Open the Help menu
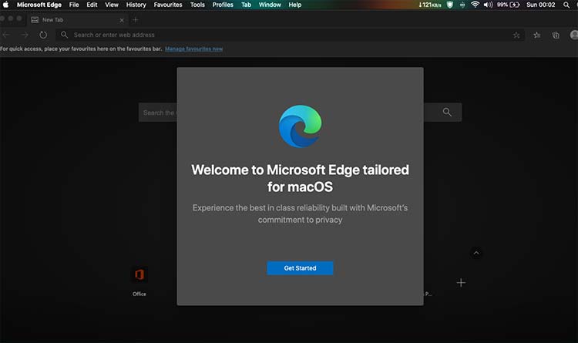This screenshot has height=343, width=578. pyautogui.click(x=295, y=5)
